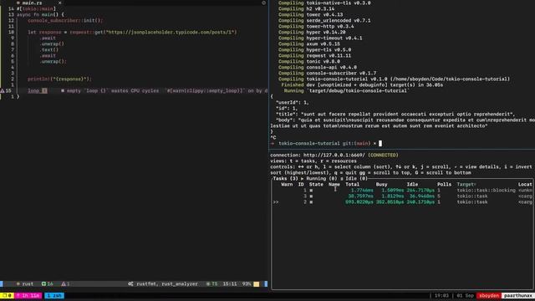This screenshot has width=535, height=301.
Task: Click the State column header
Action: [316, 184]
